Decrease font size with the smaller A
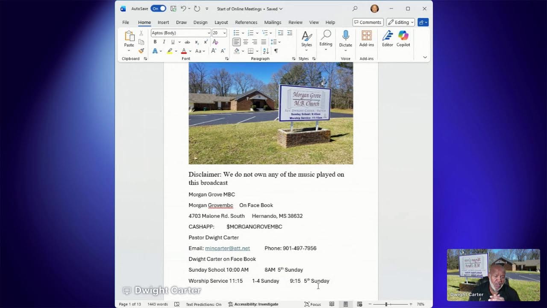The width and height of the screenshot is (547, 308). 222,51
